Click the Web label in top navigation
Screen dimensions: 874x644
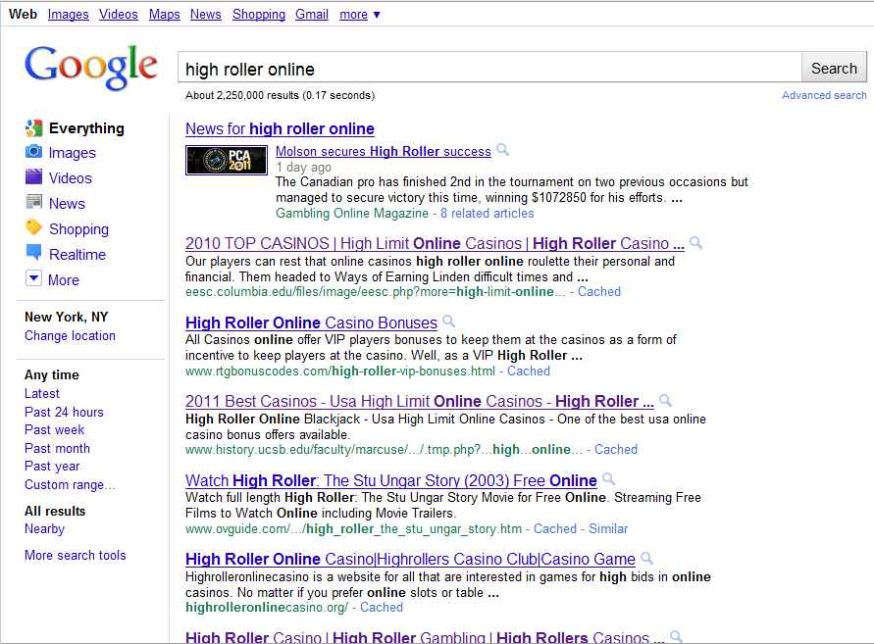pos(23,15)
